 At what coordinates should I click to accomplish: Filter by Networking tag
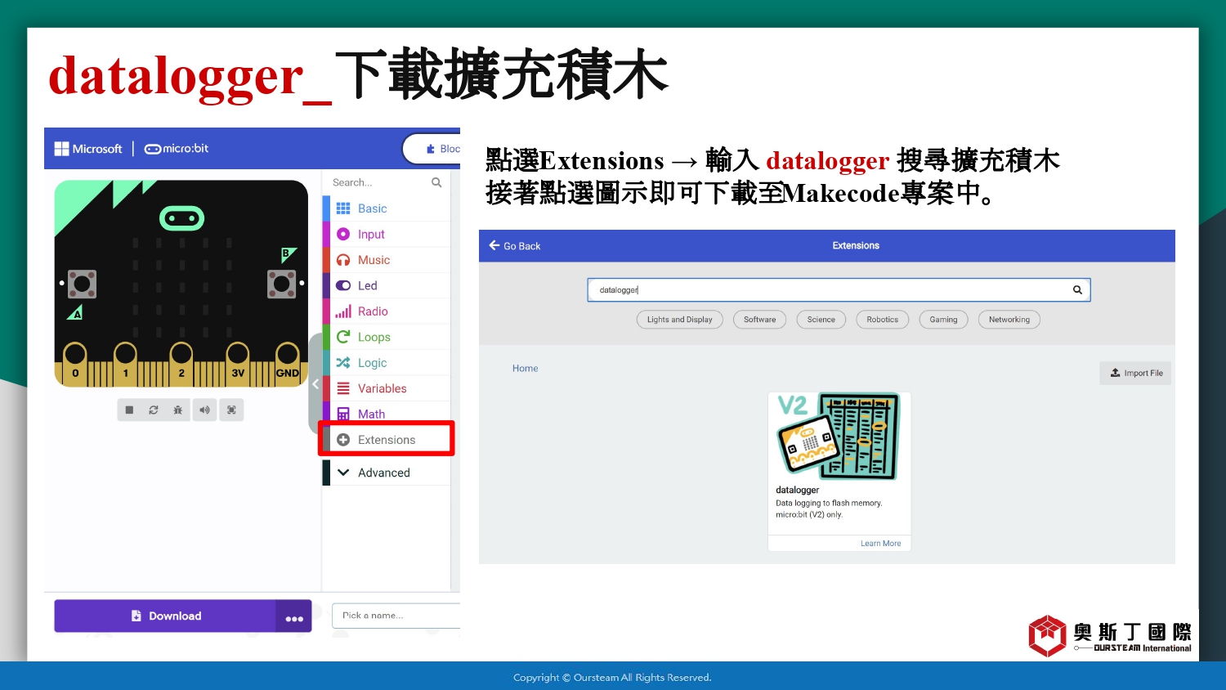tap(1009, 320)
